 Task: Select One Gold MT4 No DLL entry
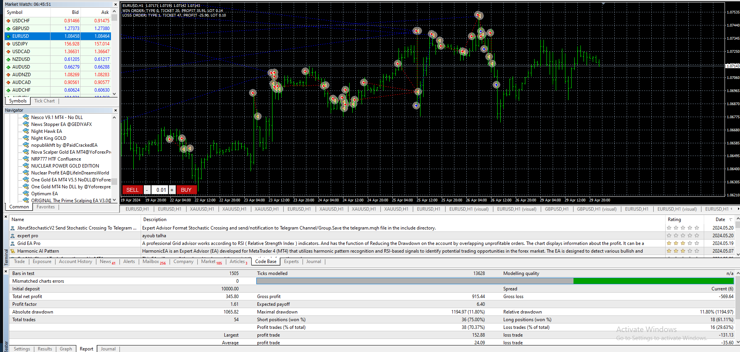pos(71,186)
